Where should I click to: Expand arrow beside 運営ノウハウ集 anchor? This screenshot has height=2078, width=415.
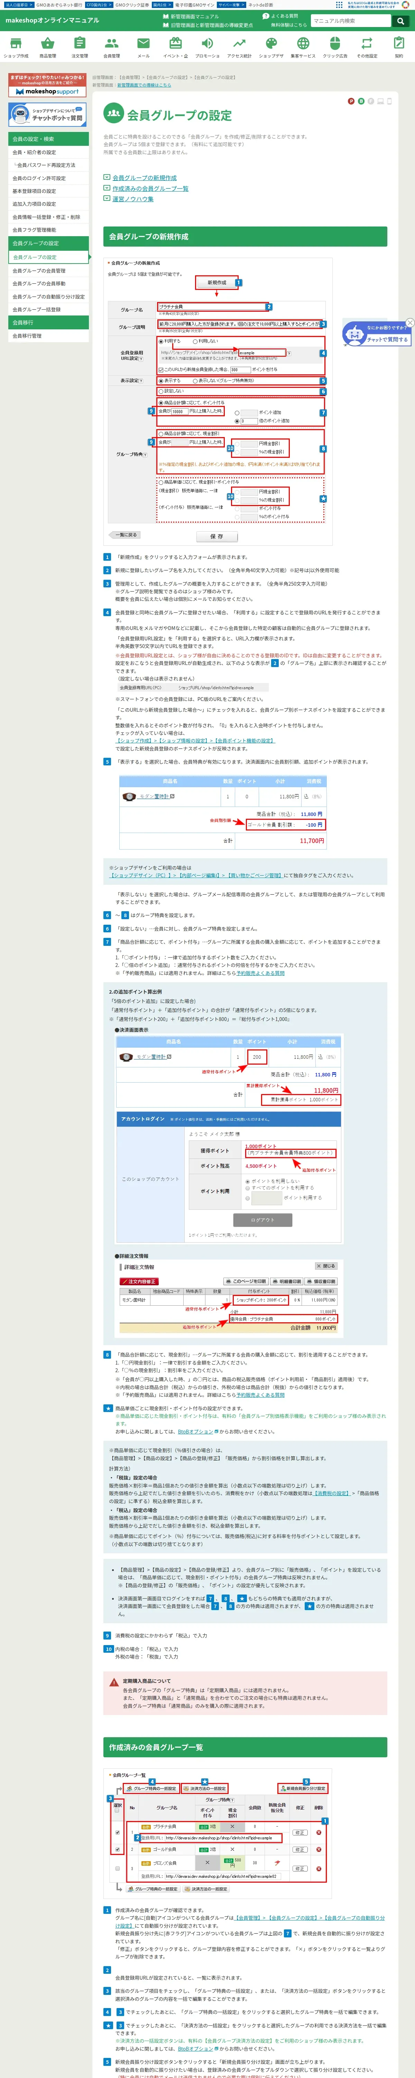(107, 199)
